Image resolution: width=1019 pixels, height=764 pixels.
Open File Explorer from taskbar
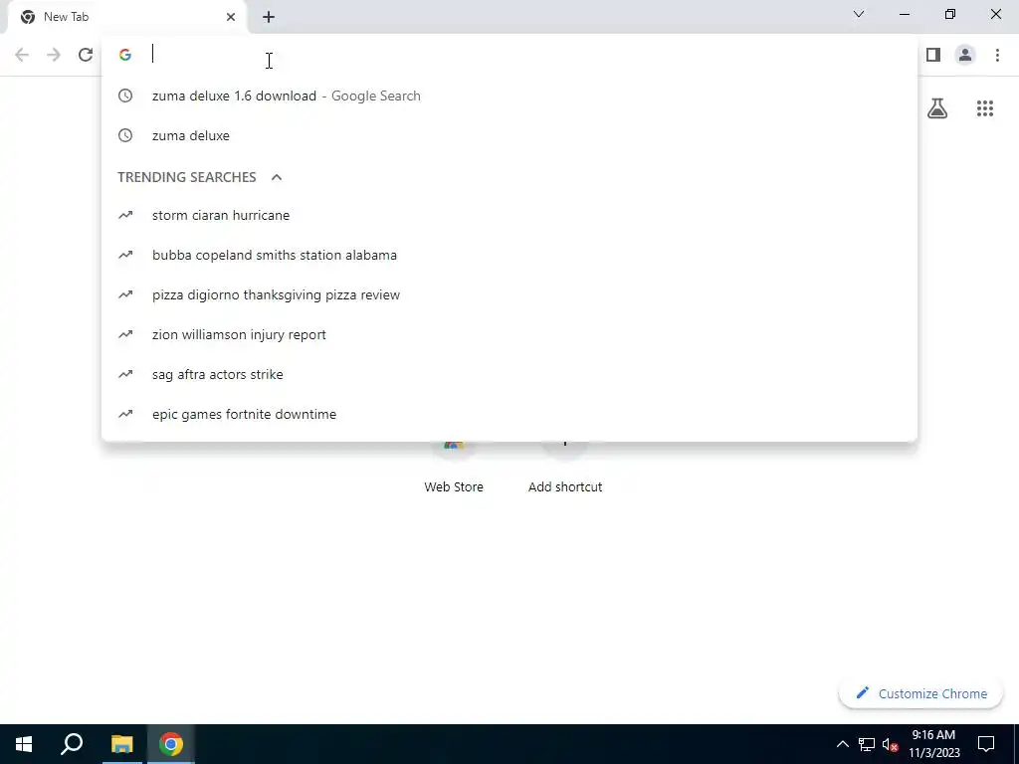[x=121, y=744]
